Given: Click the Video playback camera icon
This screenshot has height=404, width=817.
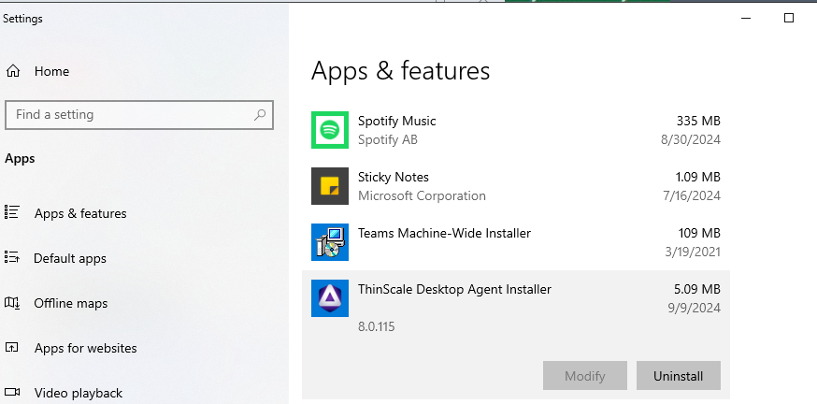Looking at the screenshot, I should pos(12,392).
